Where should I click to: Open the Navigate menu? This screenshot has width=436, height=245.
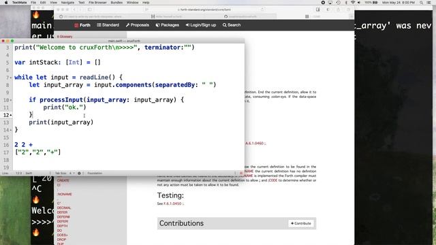67,3
